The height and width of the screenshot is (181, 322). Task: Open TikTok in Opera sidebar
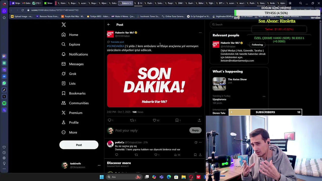4,90
